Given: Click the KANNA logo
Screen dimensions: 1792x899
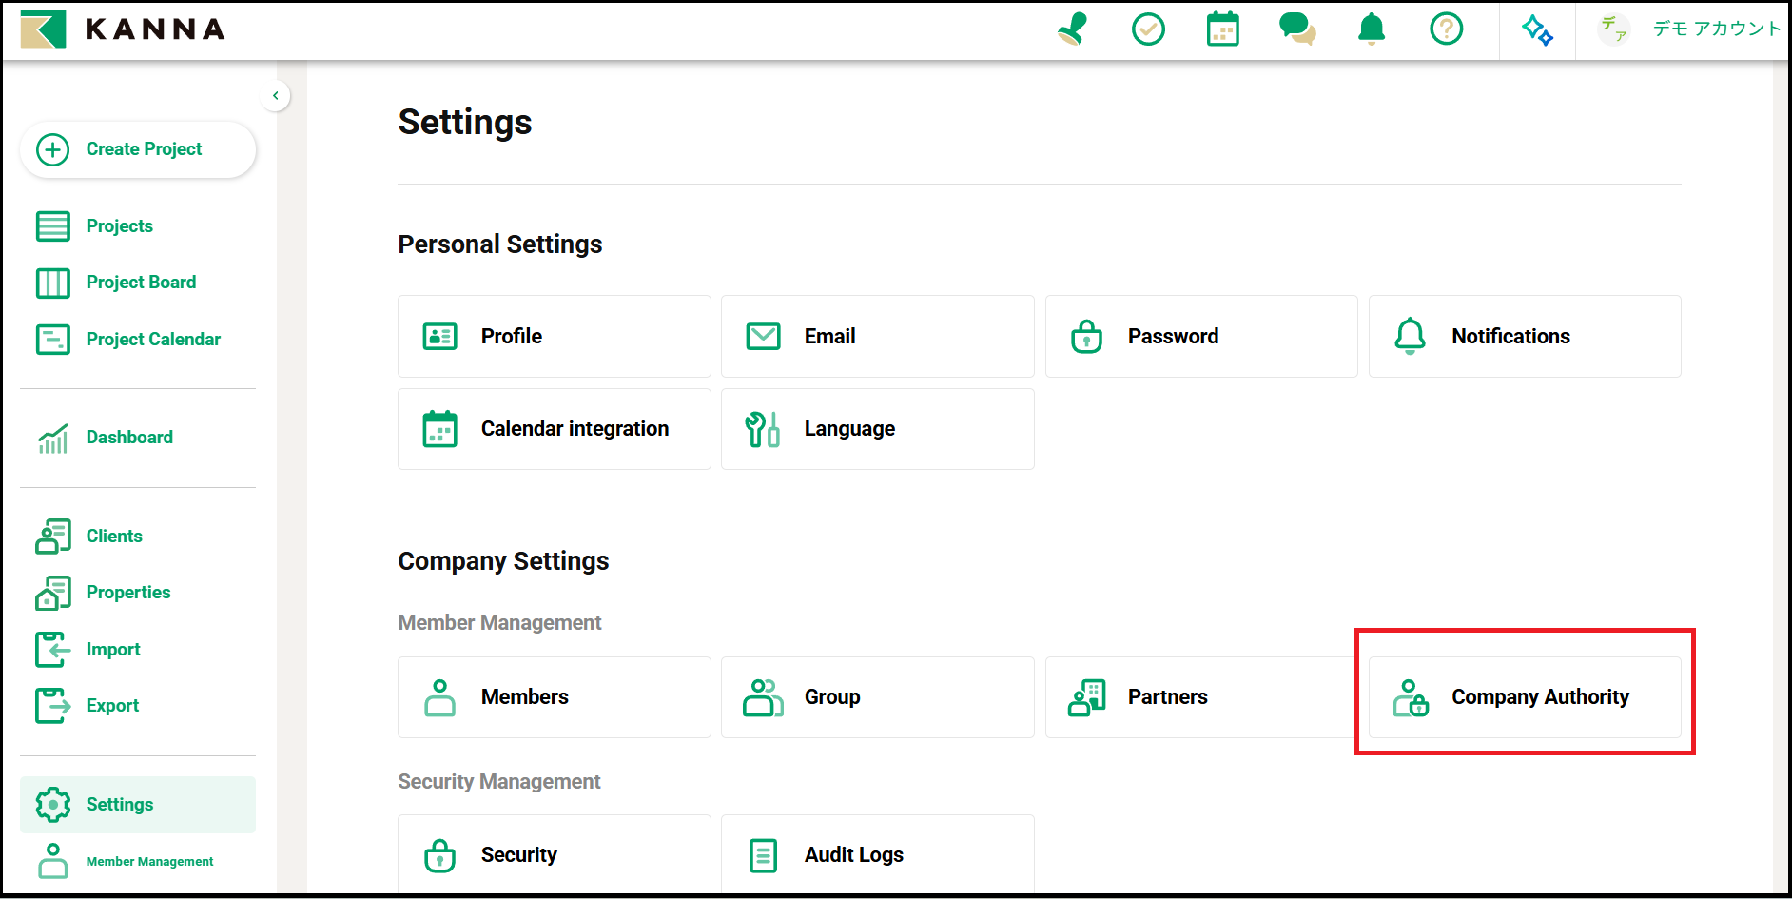Looking at the screenshot, I should 124,29.
